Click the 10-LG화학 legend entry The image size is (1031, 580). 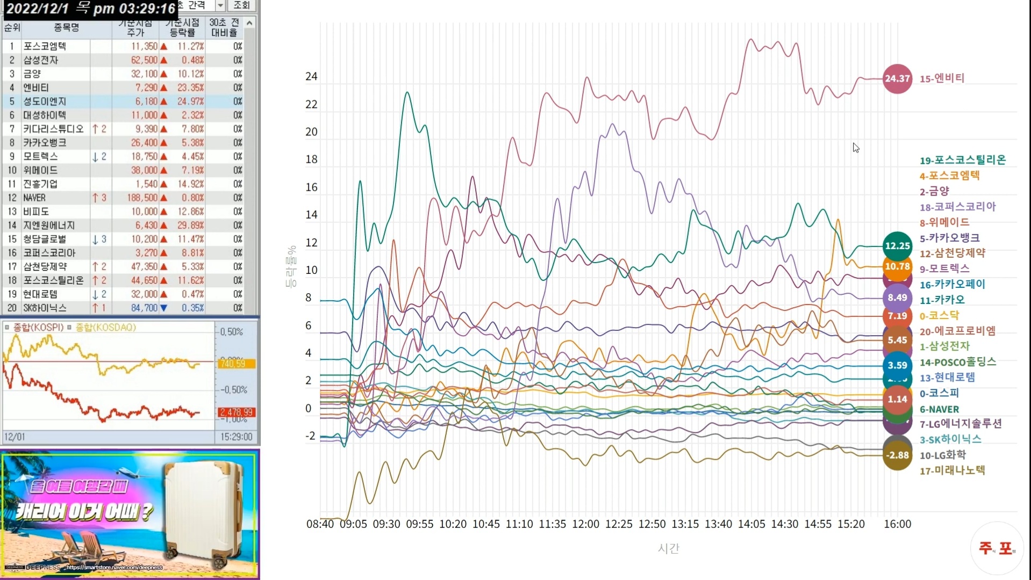942,455
